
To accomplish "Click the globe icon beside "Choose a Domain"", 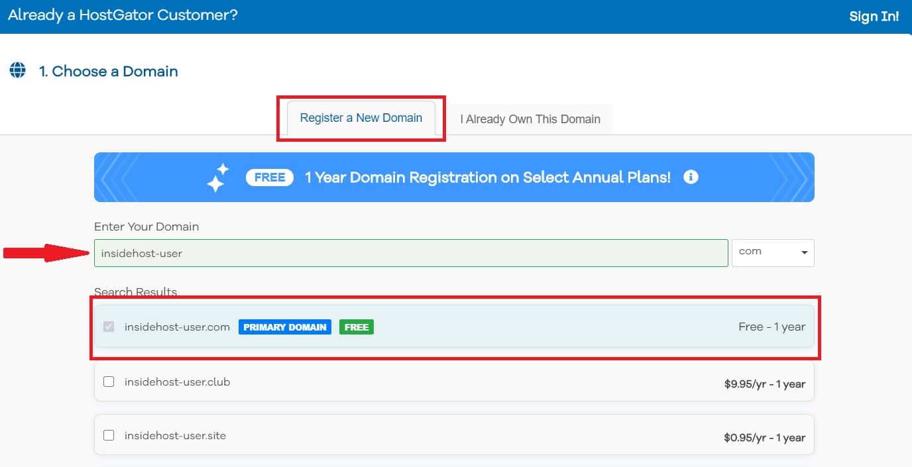I will click(x=17, y=70).
